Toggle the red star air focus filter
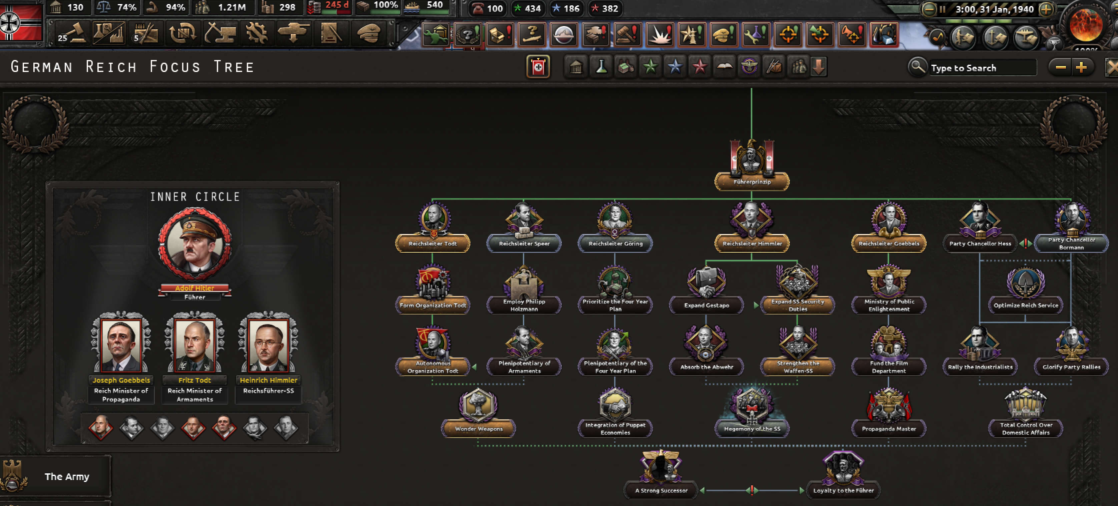Screen dimensions: 1118x506 [700, 67]
